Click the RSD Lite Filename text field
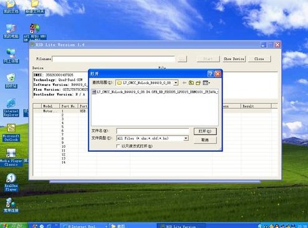Screen dimensions: 308x228 point(113,59)
